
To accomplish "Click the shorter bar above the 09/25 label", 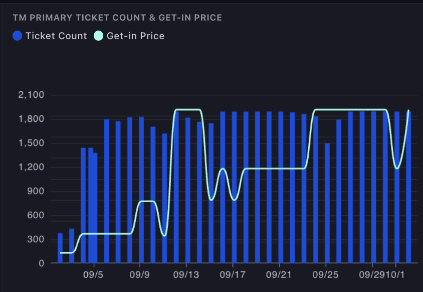I will pyautogui.click(x=327, y=203).
